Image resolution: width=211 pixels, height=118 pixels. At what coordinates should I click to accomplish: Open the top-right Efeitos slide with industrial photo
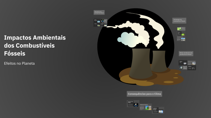click(192, 63)
